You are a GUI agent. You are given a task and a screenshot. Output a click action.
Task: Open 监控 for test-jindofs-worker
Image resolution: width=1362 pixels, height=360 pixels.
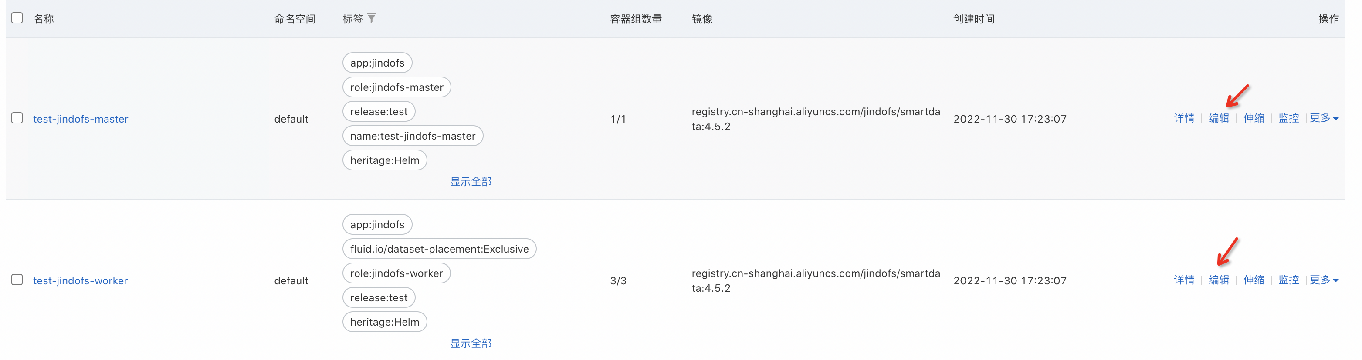tap(1288, 280)
